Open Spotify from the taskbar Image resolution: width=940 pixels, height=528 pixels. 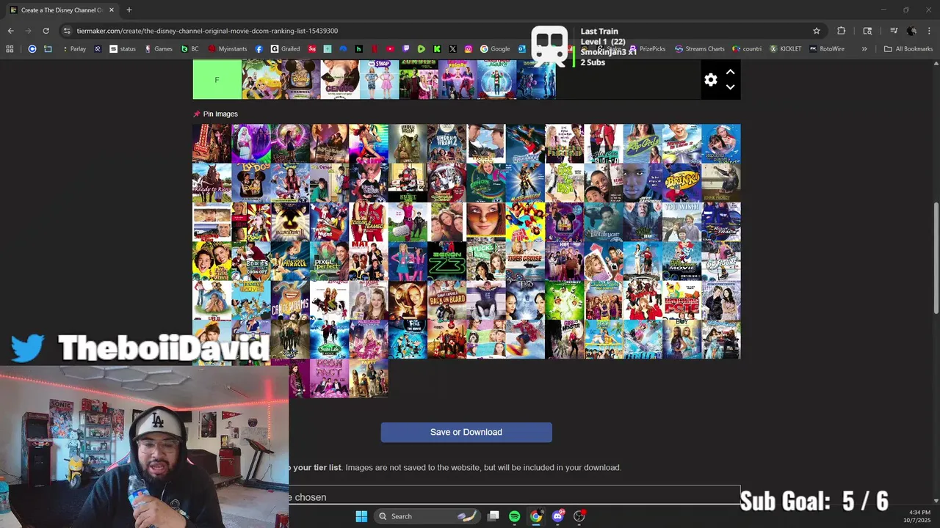pyautogui.click(x=514, y=516)
